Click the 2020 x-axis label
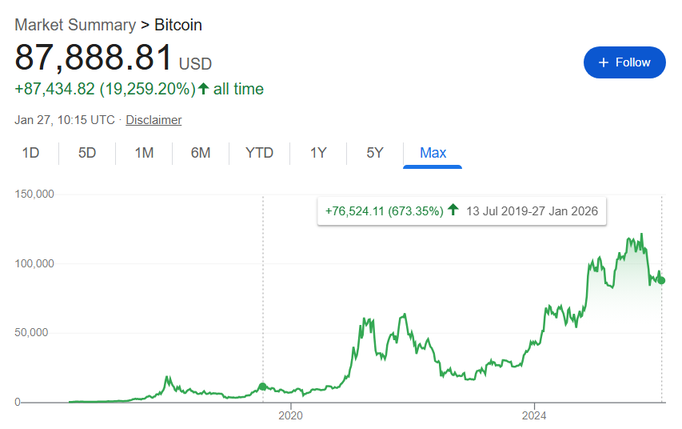This screenshot has width=682, height=429. (290, 415)
